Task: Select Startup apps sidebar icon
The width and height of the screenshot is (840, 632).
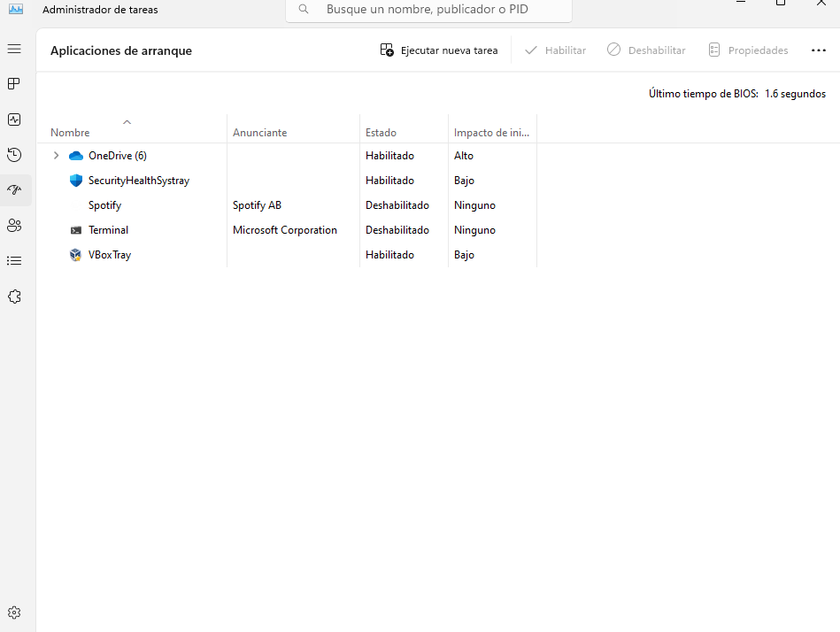Action: coord(14,190)
